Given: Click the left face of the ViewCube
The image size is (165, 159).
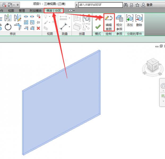Looking at the screenshot, I should coord(150,66).
